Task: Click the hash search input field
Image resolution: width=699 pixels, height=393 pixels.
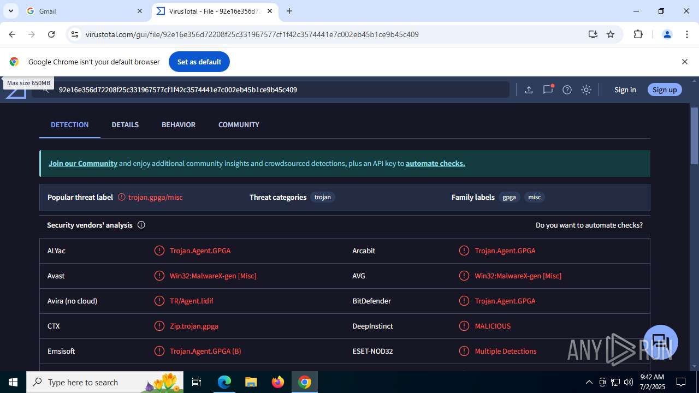Action: point(270,90)
